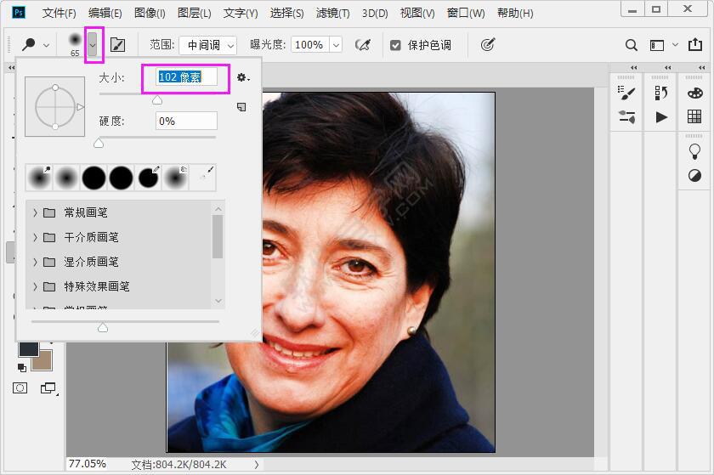Select the last faint recent brush thumbnail
The width and height of the screenshot is (714, 475).
[x=202, y=177]
